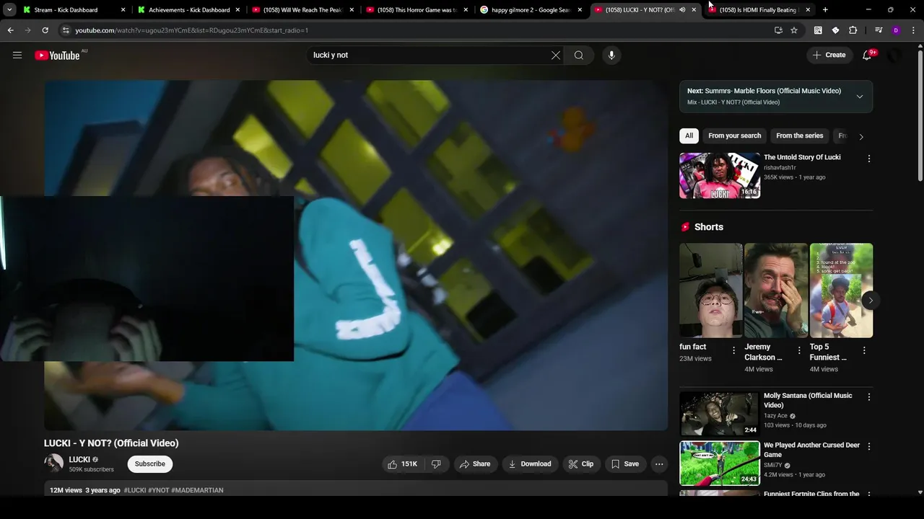The height and width of the screenshot is (519, 924).
Task: Select the All filter chip
Action: (x=689, y=136)
